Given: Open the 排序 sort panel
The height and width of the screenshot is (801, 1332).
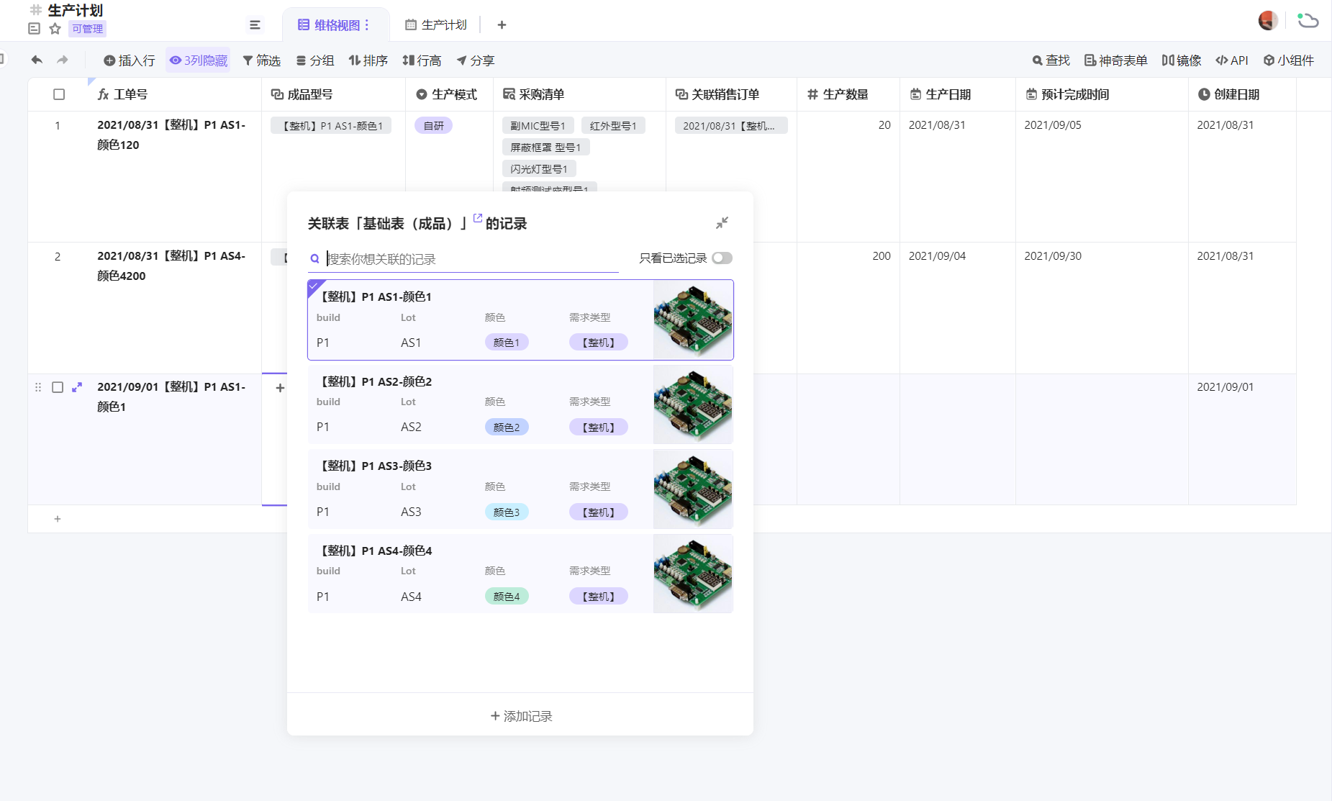Looking at the screenshot, I should point(368,60).
